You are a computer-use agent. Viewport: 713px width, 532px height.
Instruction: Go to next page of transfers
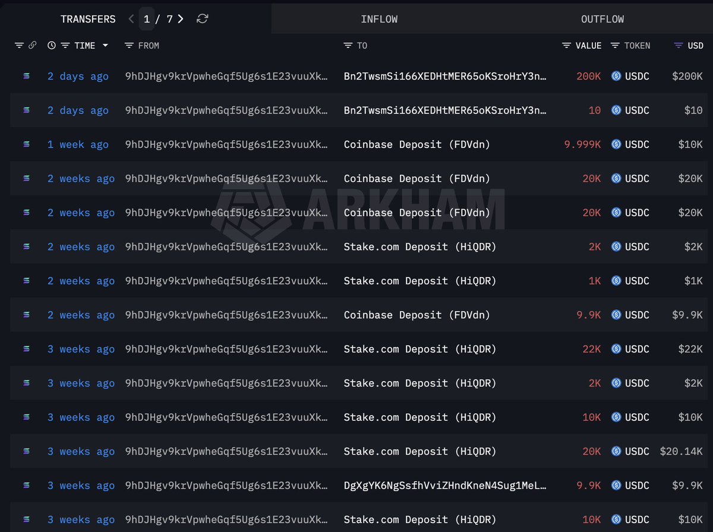point(181,19)
